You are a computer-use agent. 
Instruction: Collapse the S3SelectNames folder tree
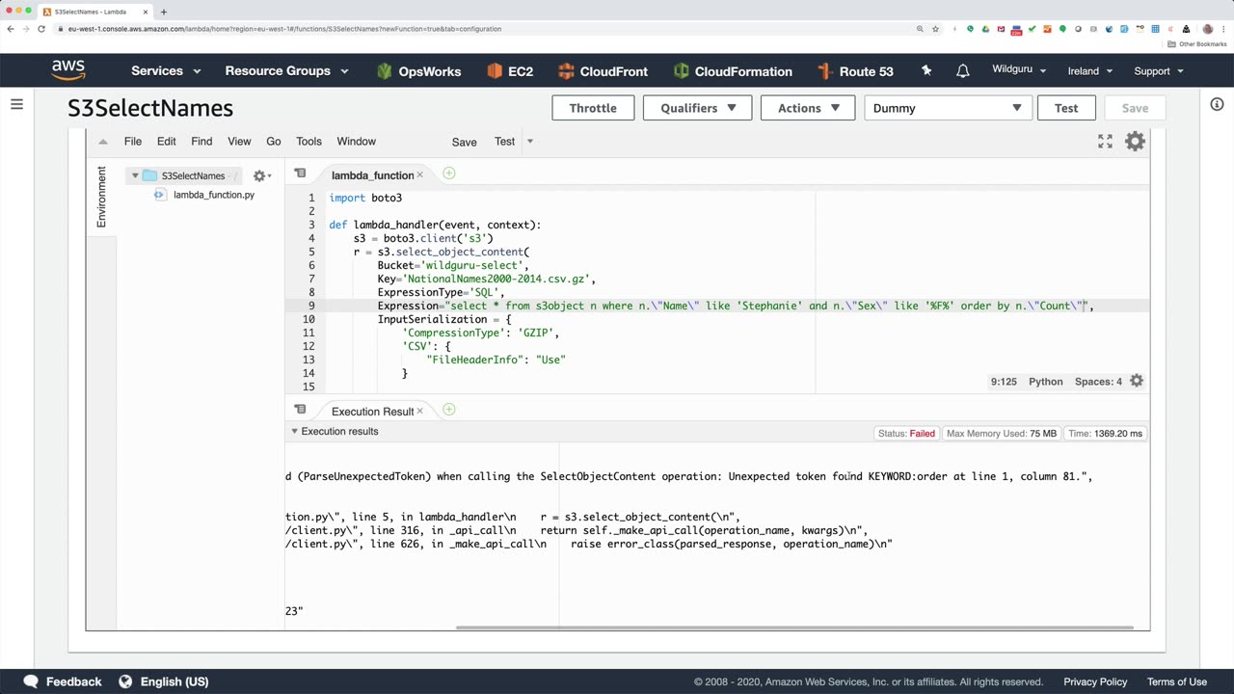pyautogui.click(x=135, y=176)
